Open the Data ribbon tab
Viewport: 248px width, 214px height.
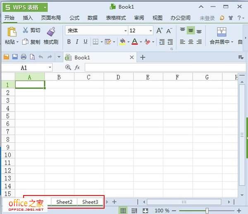(x=92, y=18)
